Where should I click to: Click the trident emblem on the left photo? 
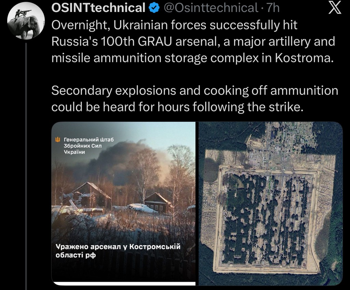tap(57, 139)
